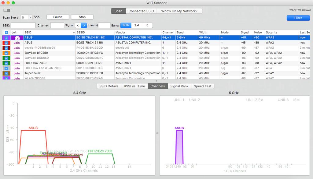313x179 pixels.
Task: Sort by the Band column header
Action: tap(187, 32)
